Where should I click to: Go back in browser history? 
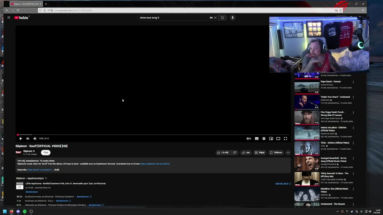pyautogui.click(x=7, y=10)
